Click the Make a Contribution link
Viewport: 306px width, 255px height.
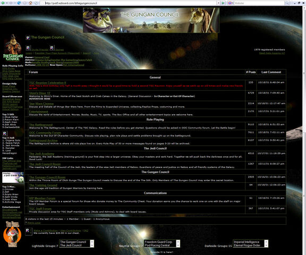point(46,231)
